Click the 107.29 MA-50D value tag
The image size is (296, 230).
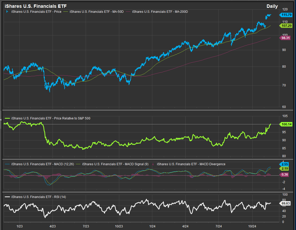coord(286,25)
